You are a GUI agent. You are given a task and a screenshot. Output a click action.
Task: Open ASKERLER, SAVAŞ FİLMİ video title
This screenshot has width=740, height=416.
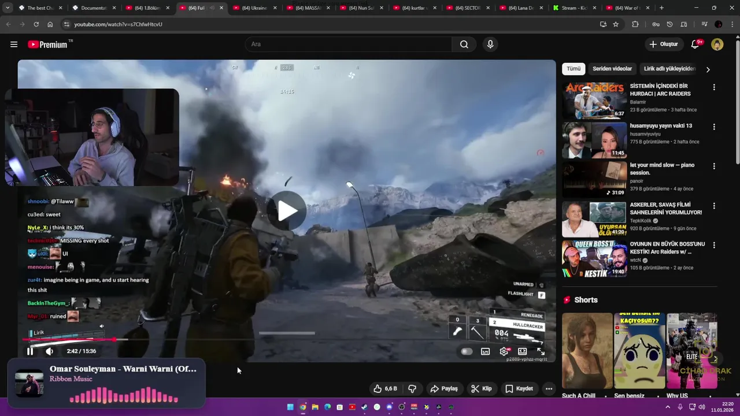666,209
